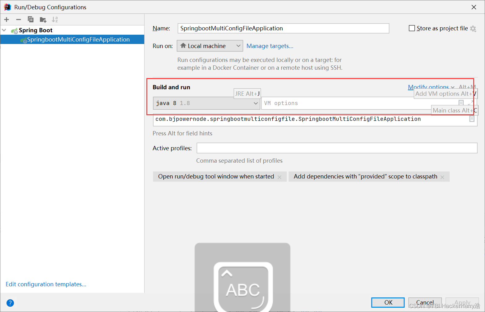Add a new run configuration with plus icon
The image size is (485, 312).
(x=6, y=20)
